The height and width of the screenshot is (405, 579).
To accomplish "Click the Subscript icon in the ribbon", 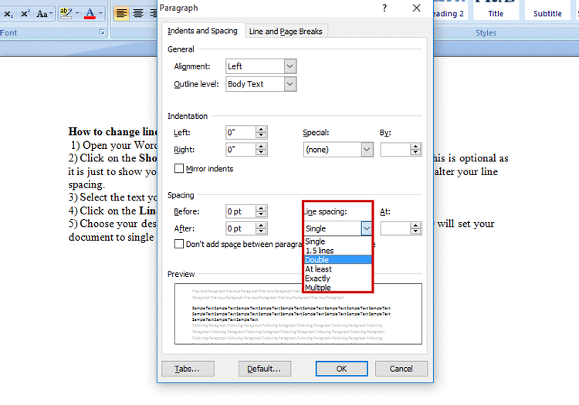I will coord(8,14).
